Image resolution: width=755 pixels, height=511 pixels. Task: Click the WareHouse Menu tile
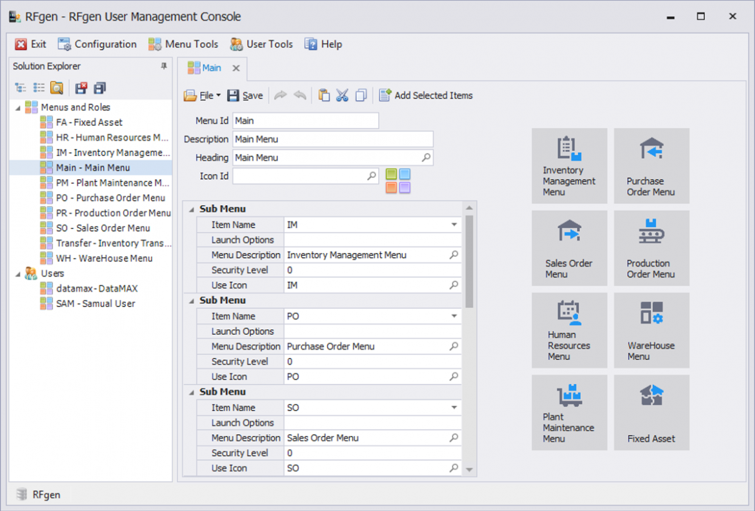click(x=651, y=330)
